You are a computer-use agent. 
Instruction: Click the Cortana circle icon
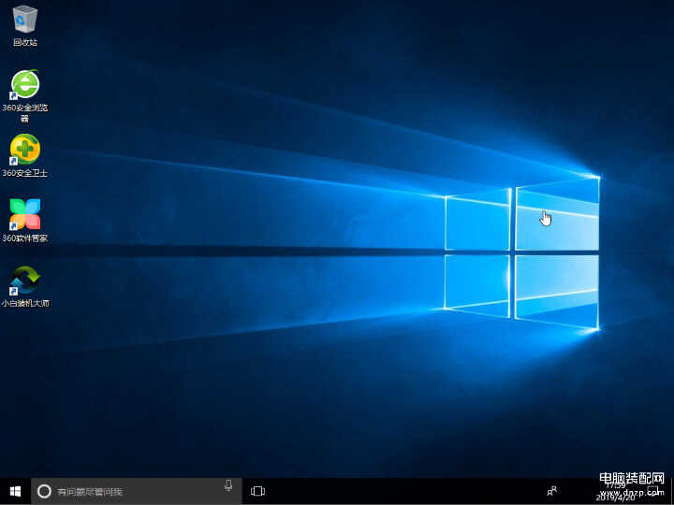point(44,491)
